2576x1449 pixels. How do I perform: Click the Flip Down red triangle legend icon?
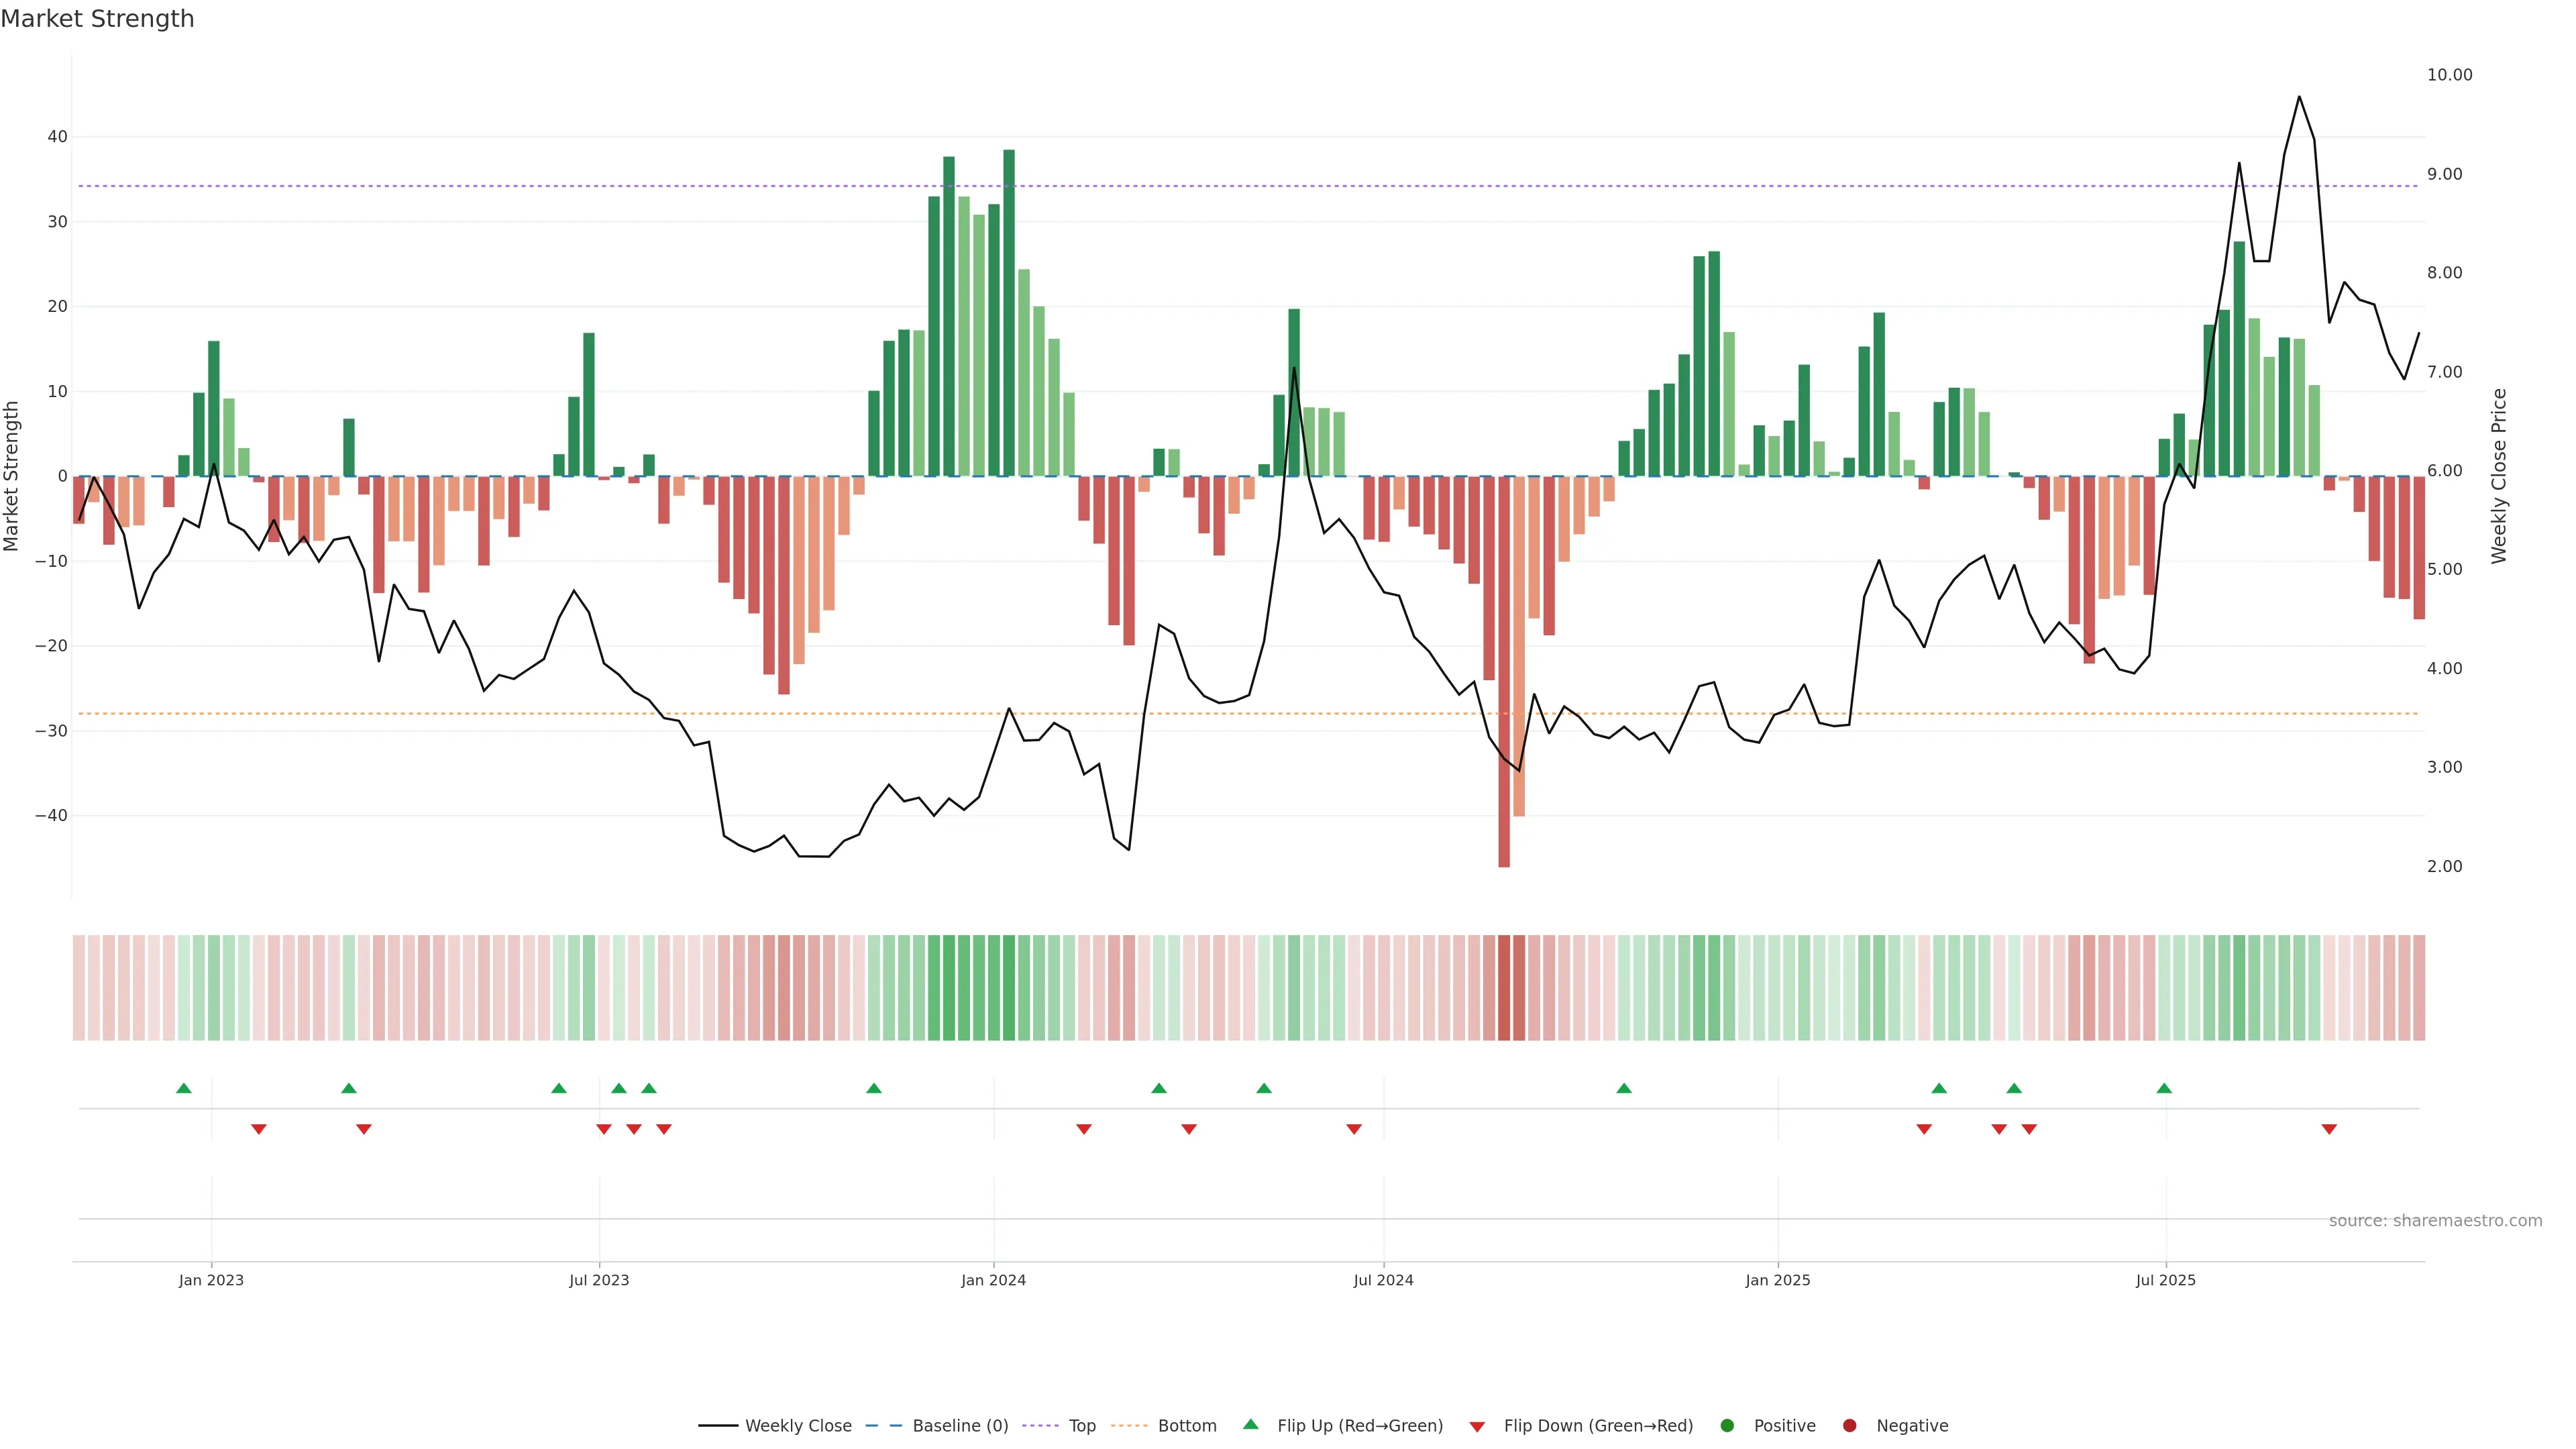coord(1477,1427)
